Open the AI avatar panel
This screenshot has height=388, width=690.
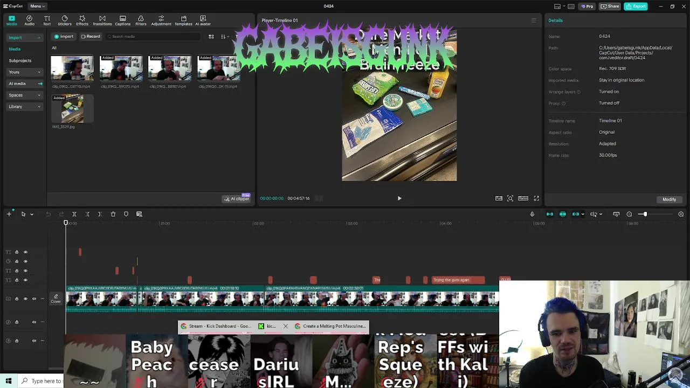point(203,20)
